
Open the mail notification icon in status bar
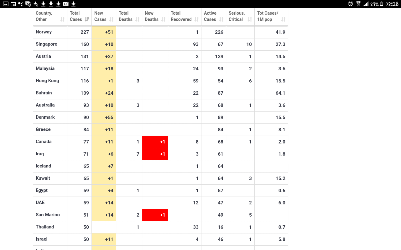(66, 4)
